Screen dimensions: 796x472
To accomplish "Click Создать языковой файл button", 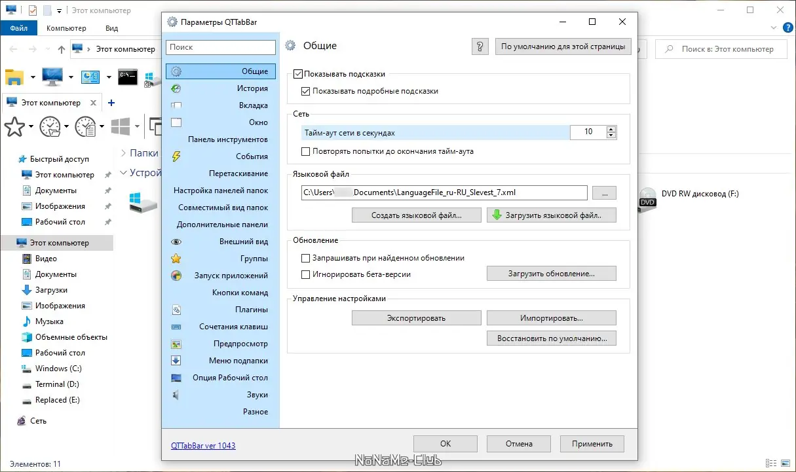I will [x=417, y=215].
